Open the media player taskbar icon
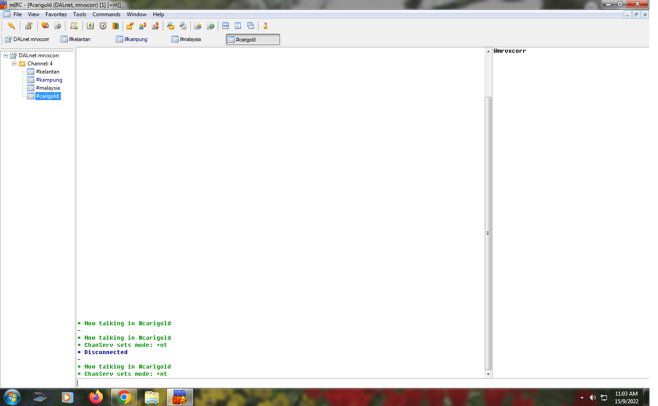 68,397
